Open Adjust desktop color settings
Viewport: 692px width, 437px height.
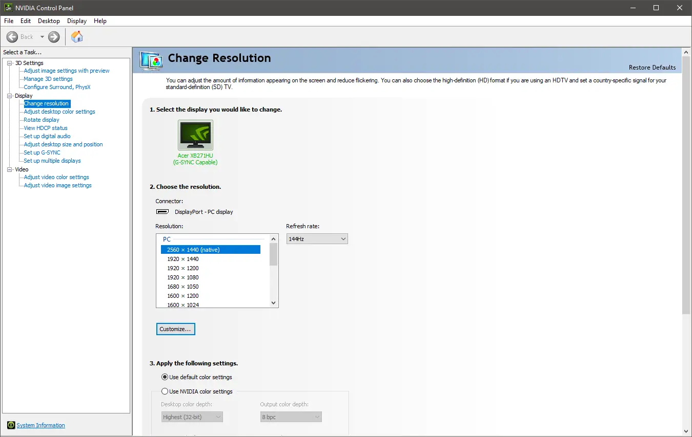coord(59,112)
